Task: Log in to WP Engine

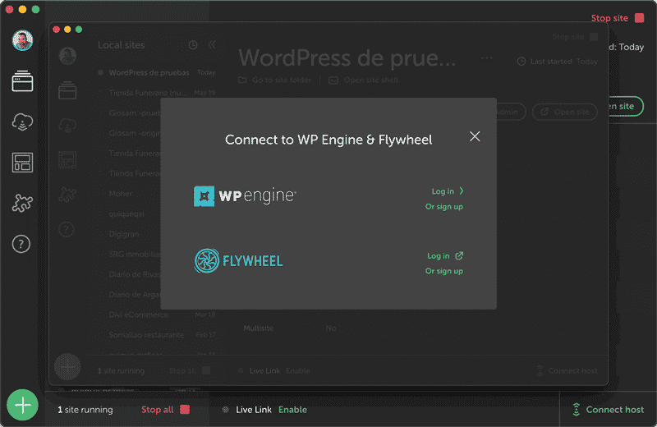Action: (x=448, y=191)
